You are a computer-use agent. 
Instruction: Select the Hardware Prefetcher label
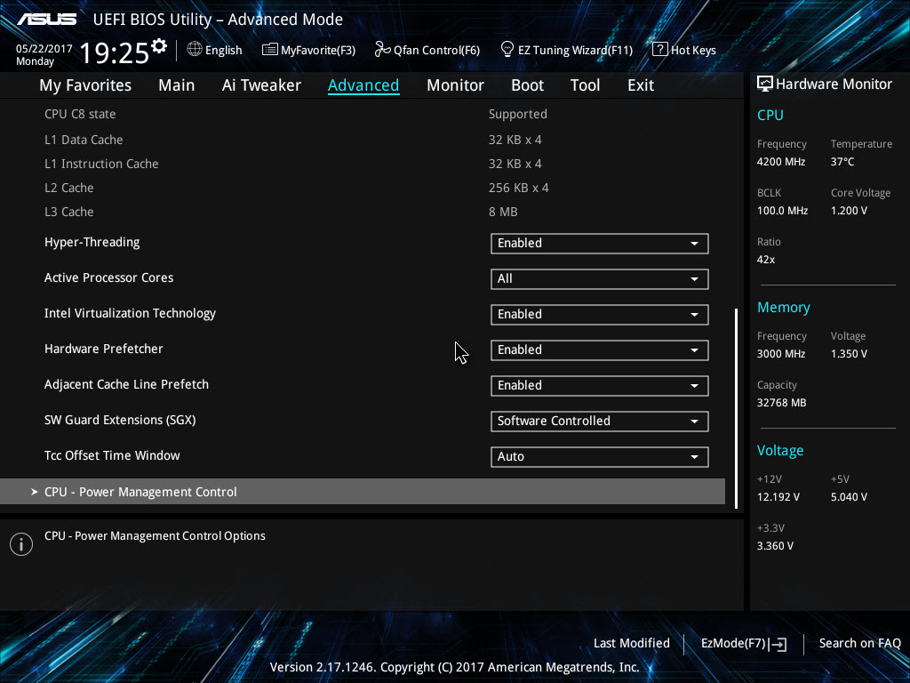point(103,349)
